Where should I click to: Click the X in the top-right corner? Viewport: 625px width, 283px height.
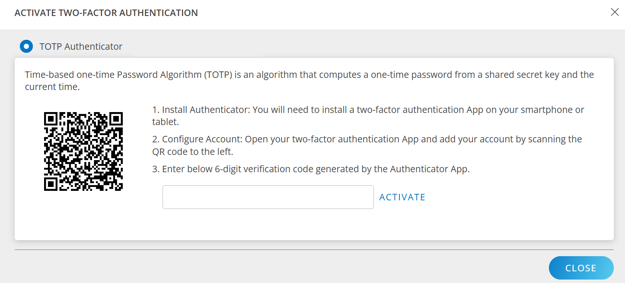pyautogui.click(x=615, y=12)
